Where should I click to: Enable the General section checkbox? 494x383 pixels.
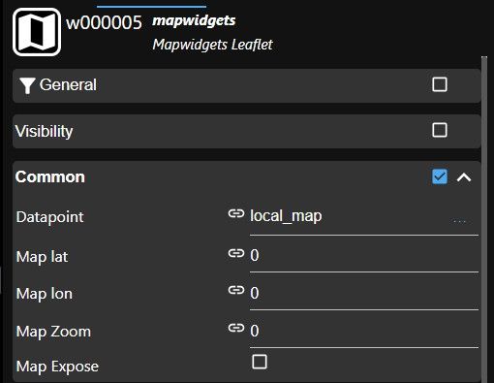pyautogui.click(x=440, y=84)
